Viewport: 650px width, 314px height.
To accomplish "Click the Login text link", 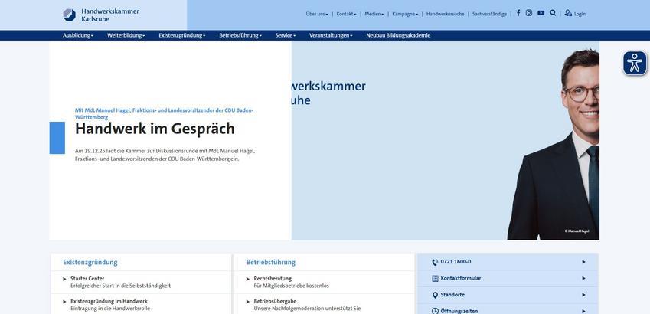I will tap(580, 14).
